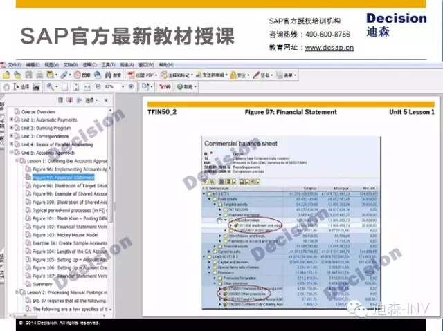Click the Y! 网 Yahoo toolbar button

pos(165,87)
